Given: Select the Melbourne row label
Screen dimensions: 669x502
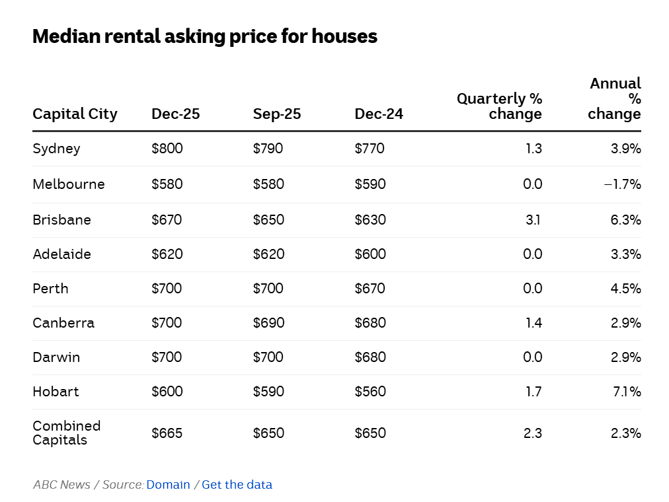Looking at the screenshot, I should click(69, 184).
